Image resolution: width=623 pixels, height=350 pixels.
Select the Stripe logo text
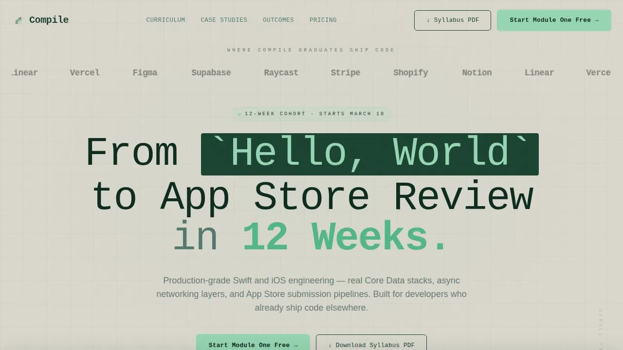346,72
